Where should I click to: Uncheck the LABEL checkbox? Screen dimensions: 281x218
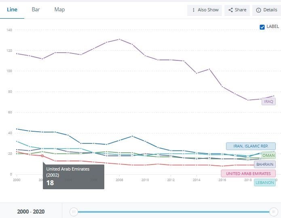pos(262,27)
